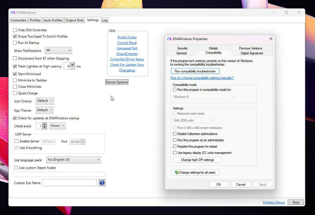Click the blue help icon beside Custom Exe Name
Image resolution: width=315 pixels, height=215 pixels.
102,183
